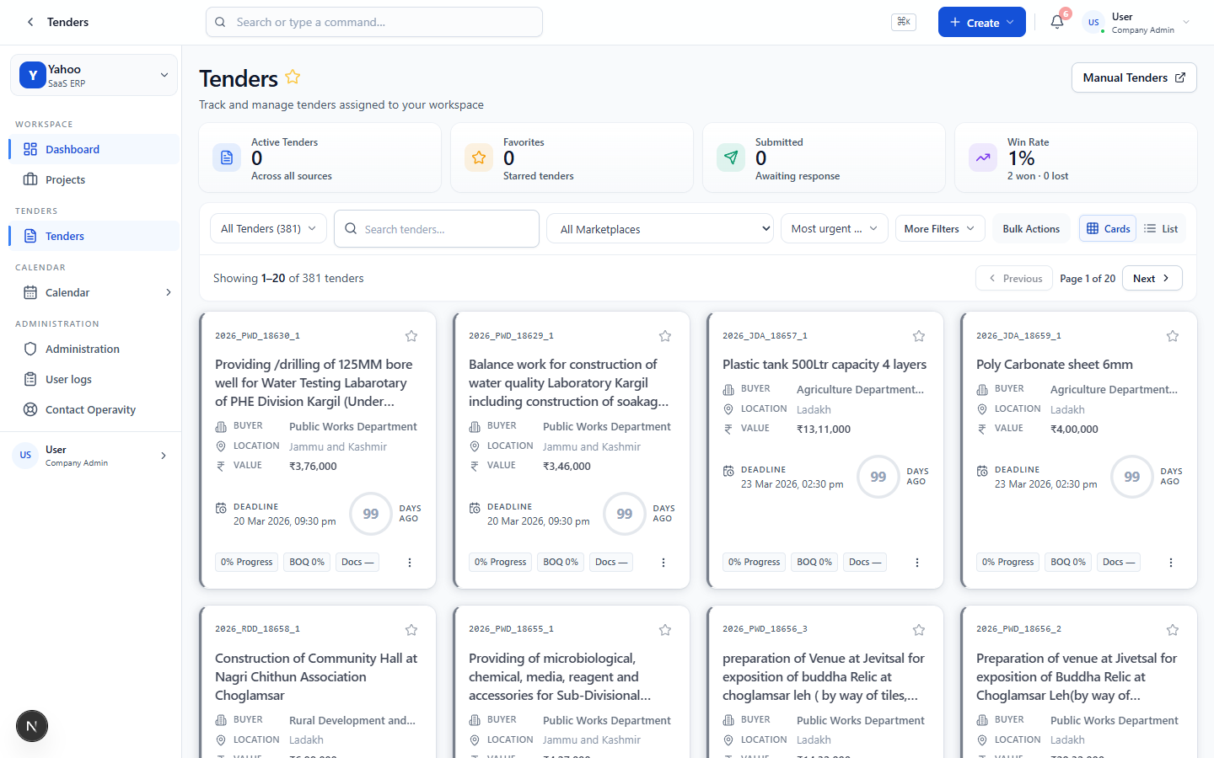The image size is (1214, 758).
Task: Open the All Tenders (381) dropdown
Action: 268,229
